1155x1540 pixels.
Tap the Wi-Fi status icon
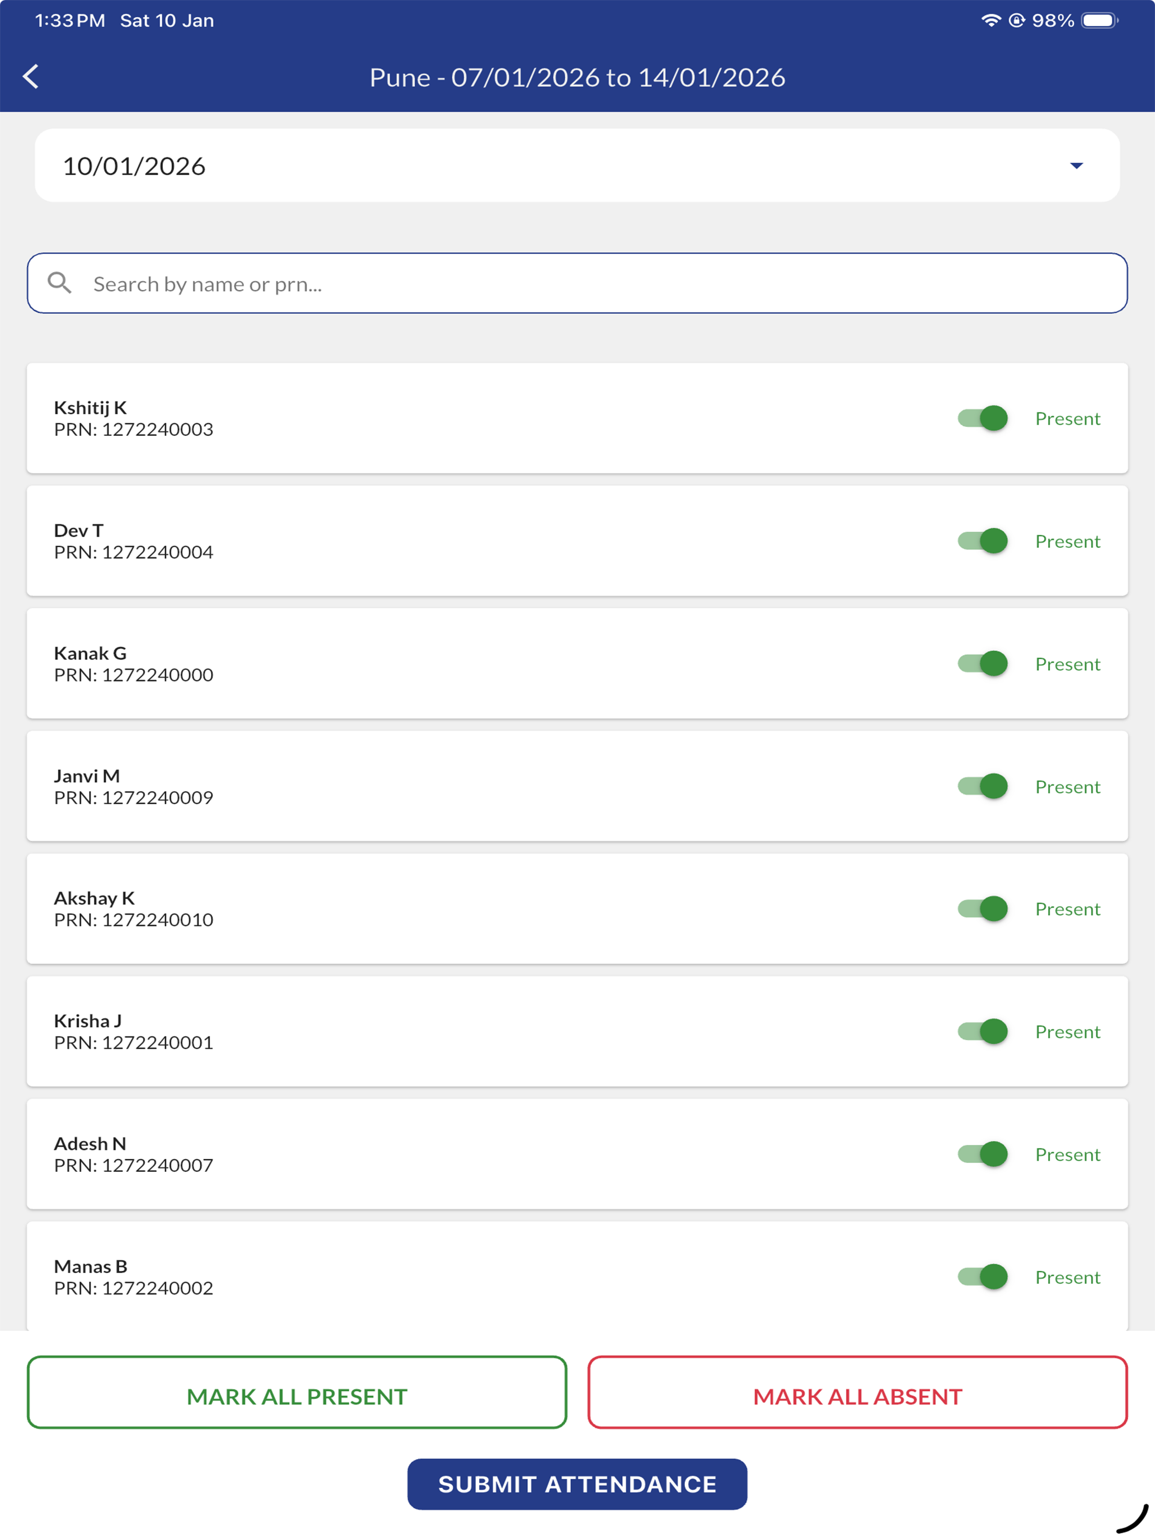click(x=990, y=20)
